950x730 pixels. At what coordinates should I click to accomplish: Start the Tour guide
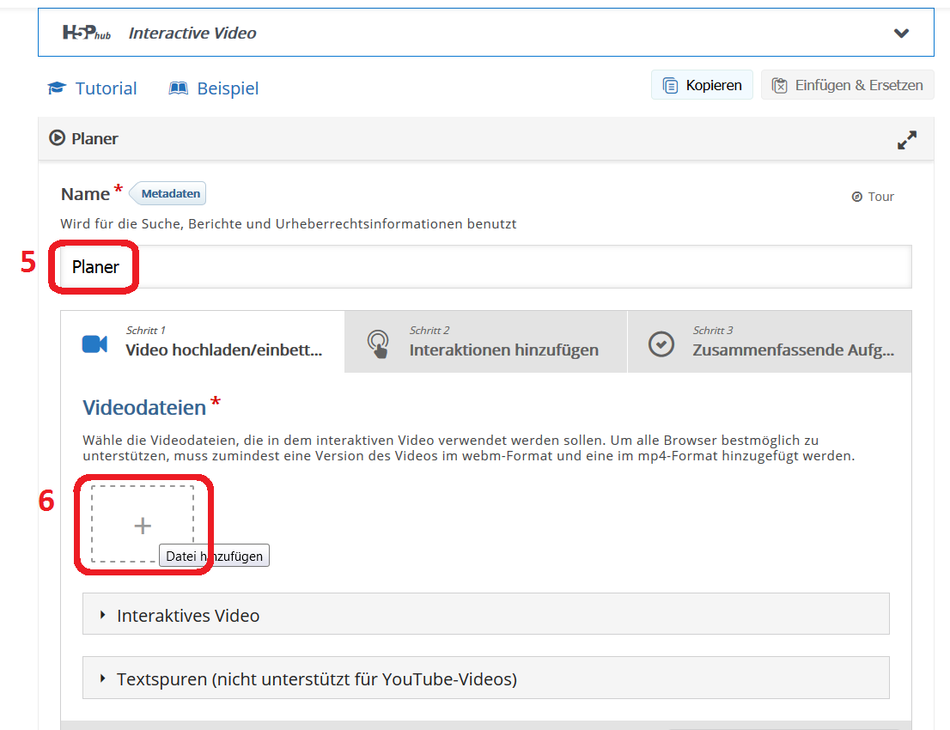click(x=873, y=197)
